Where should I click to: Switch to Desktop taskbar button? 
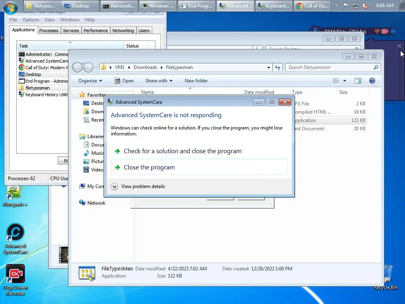[80, 6]
